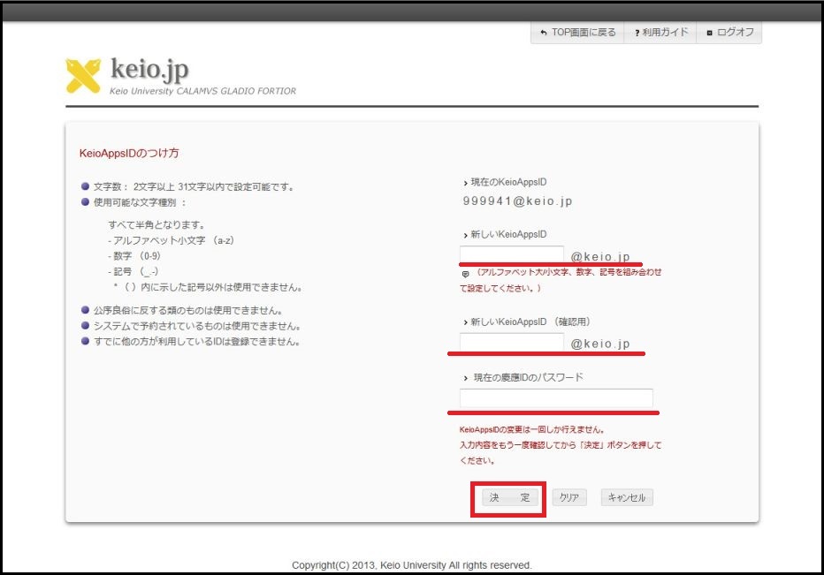Viewport: 824px width, 575px height.
Task: Click the crossed-pens Keio logo icon
Action: click(83, 76)
